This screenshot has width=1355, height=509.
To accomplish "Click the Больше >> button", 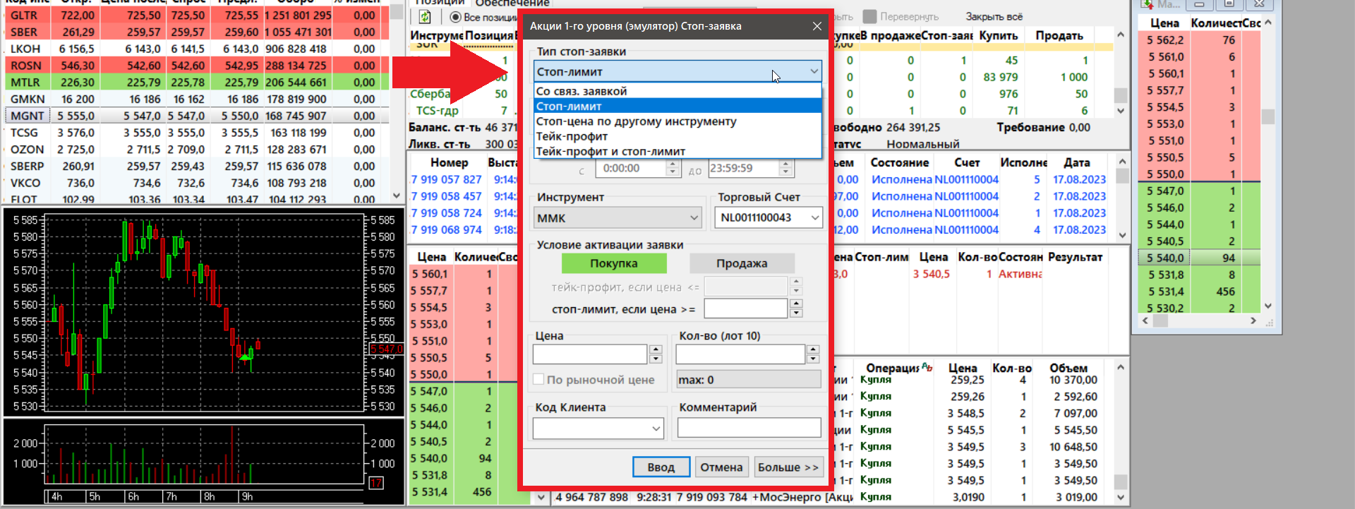I will tap(788, 467).
